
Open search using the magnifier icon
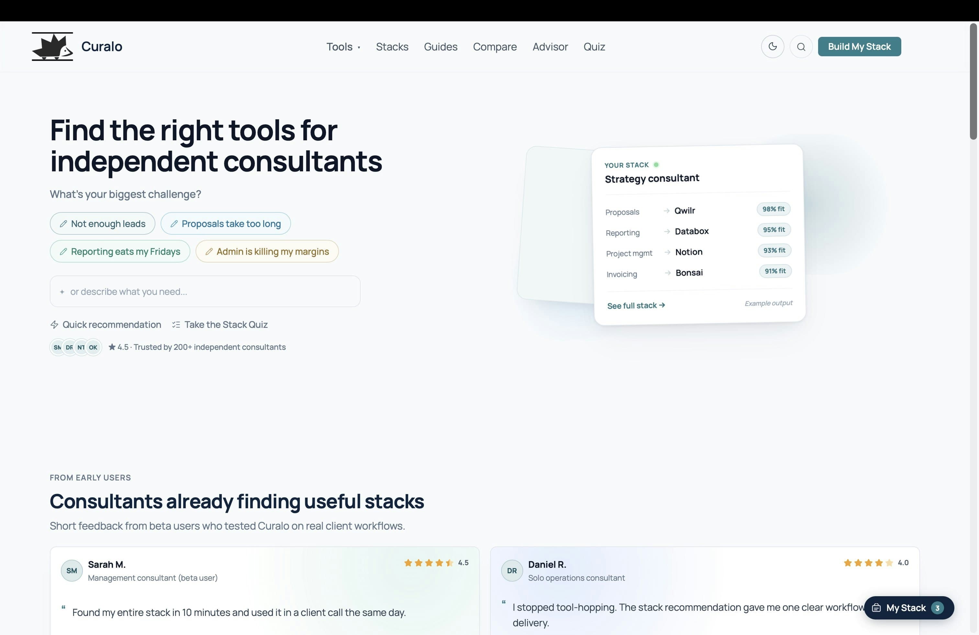pos(801,47)
